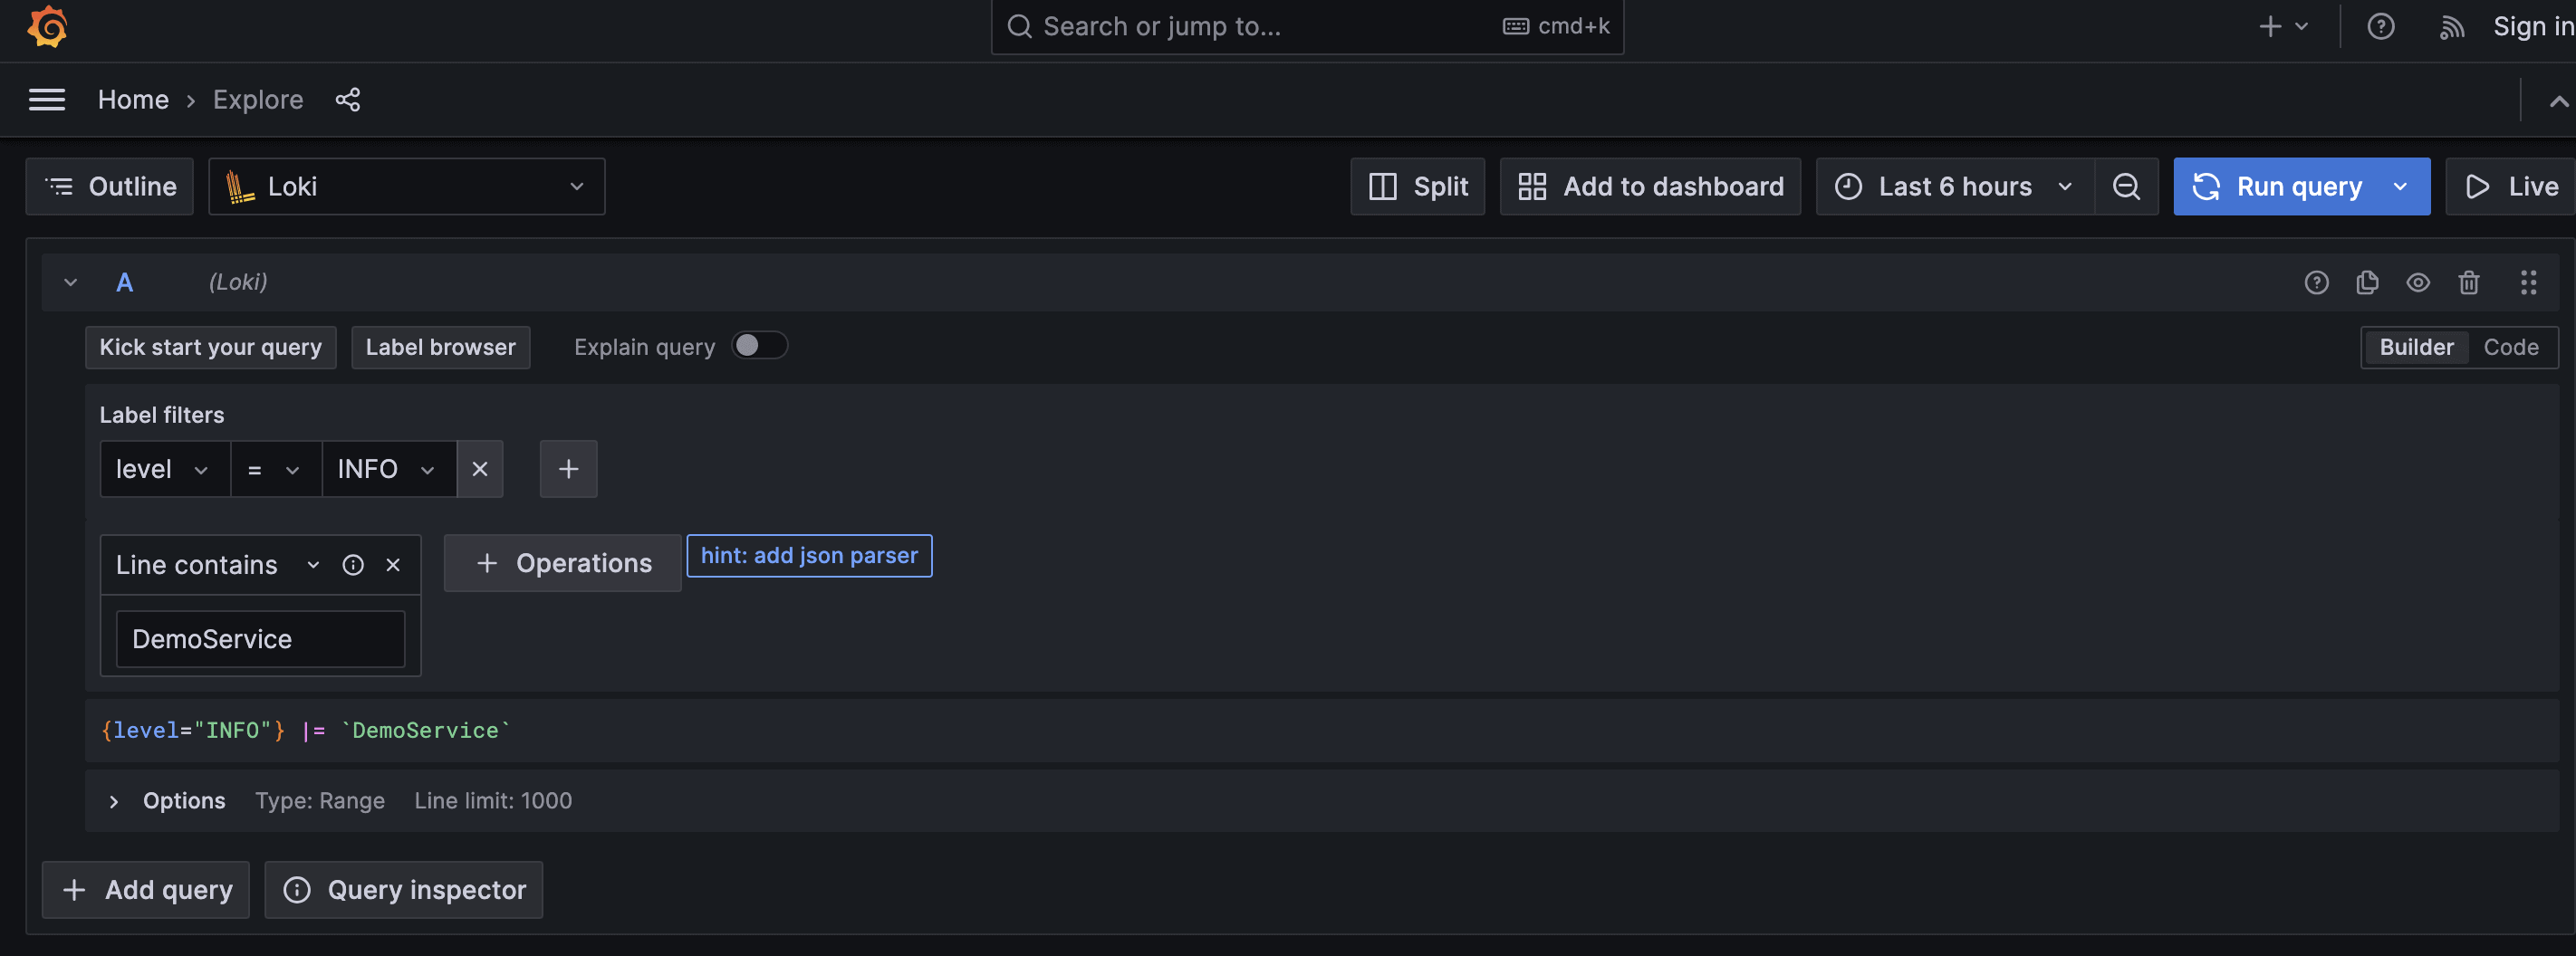The height and width of the screenshot is (956, 2576).
Task: Open the equals operator dropdown
Action: point(275,469)
